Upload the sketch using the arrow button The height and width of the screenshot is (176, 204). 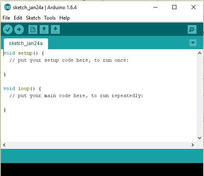tap(19, 29)
